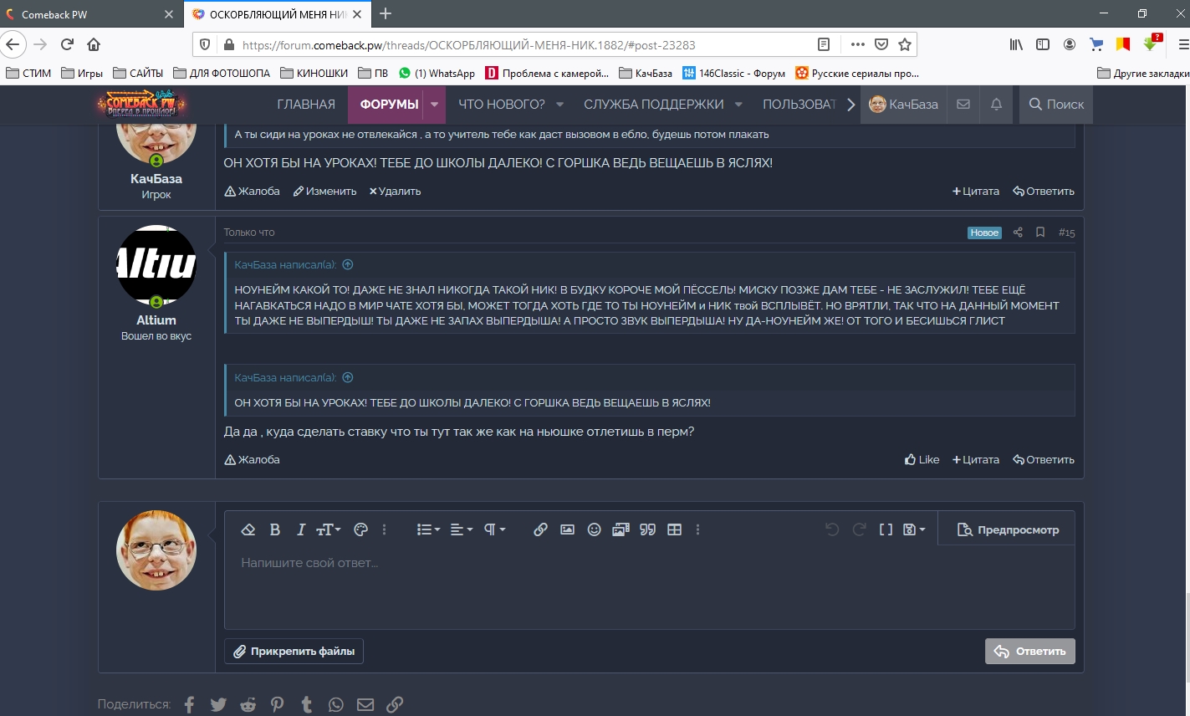Click the insert link icon
The image size is (1190, 716).
coord(540,529)
